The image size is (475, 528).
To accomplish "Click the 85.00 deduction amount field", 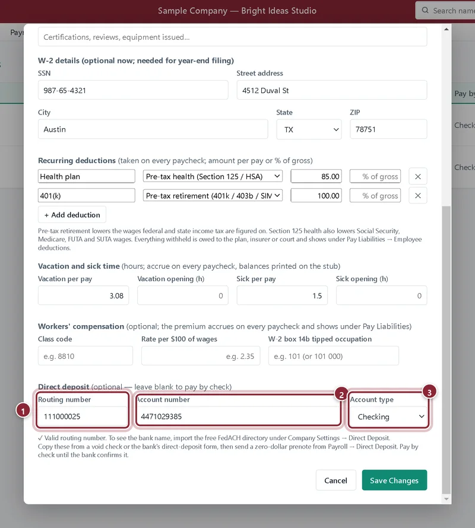I will click(x=316, y=176).
